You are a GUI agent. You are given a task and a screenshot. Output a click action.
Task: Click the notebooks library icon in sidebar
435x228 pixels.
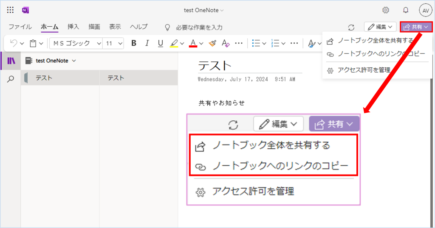pyautogui.click(x=11, y=61)
